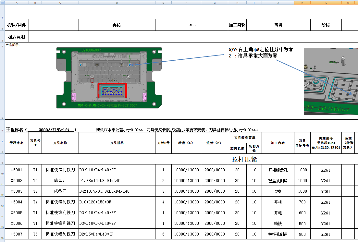The width and height of the screenshot is (358, 242).
Task: Click the 成型刀 tool name cell for T2
Action: (x=60, y=180)
